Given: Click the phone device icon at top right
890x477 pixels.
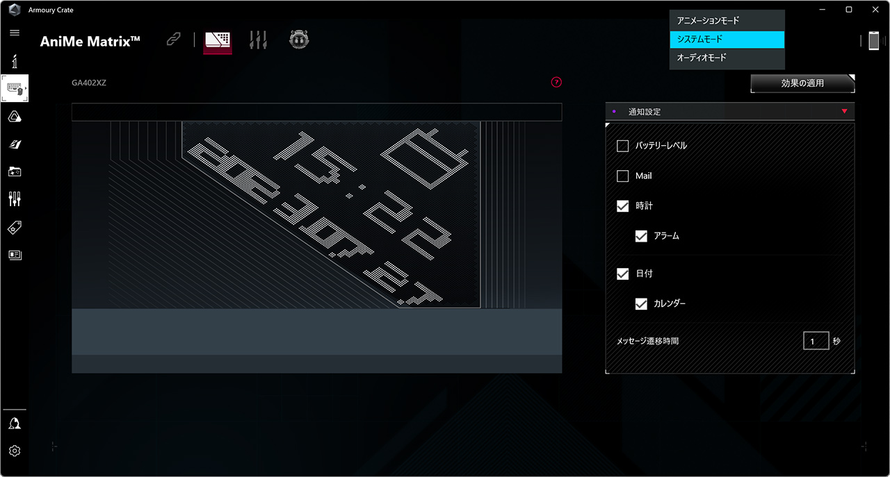Looking at the screenshot, I should [x=874, y=41].
